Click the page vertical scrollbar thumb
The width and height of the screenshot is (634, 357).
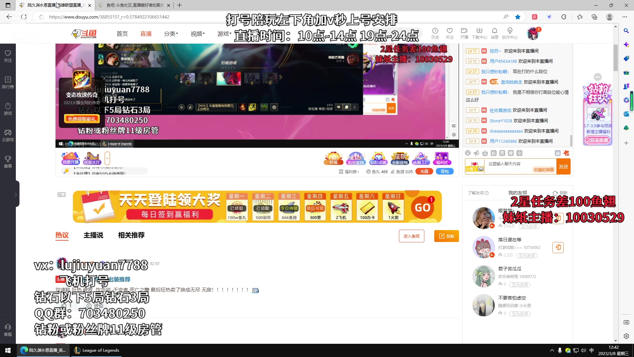616,58
